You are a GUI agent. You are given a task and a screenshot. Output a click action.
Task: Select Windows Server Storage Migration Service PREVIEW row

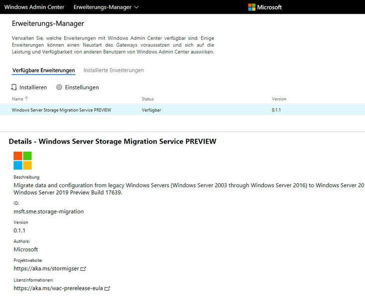(182, 110)
